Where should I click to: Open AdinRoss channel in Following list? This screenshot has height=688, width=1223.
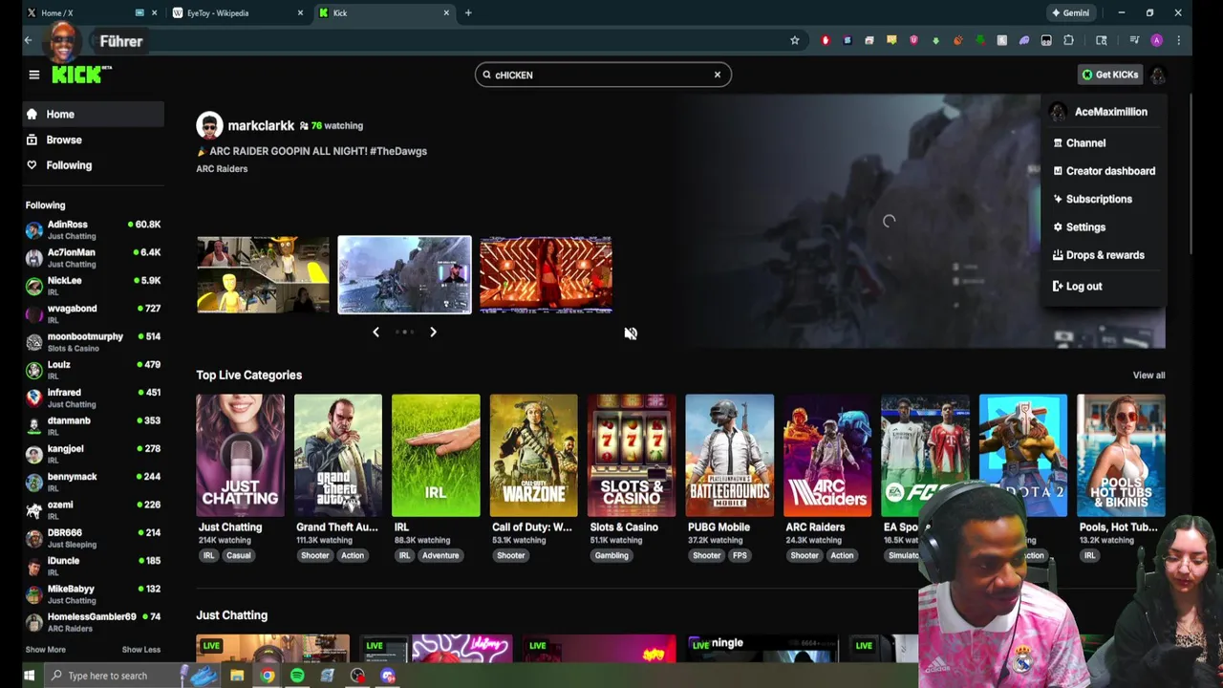[x=94, y=229]
